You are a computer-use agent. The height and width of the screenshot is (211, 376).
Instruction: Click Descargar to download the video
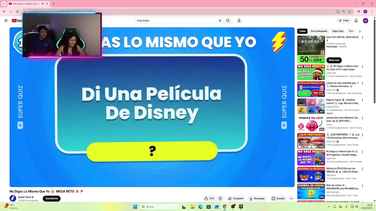tap(257, 198)
